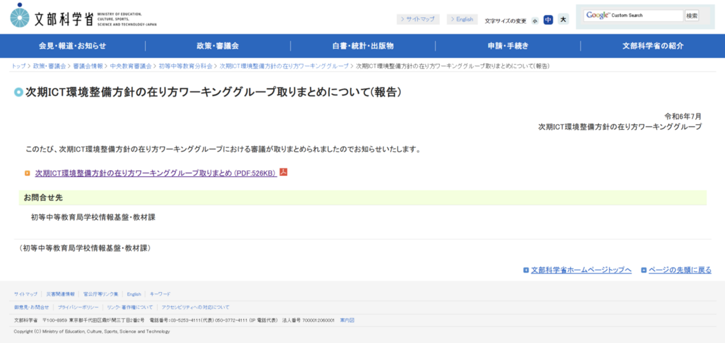Click the orange bullet icon before the PDF link
This screenshot has width=725, height=343.
tap(27, 173)
